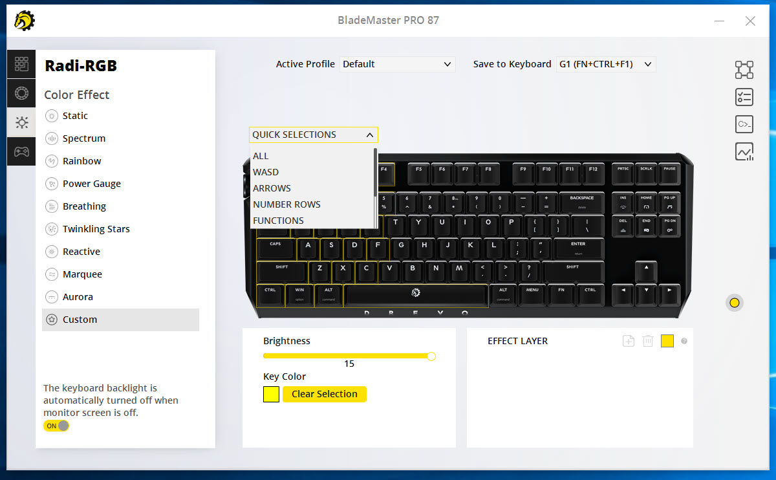Select the SCRLK key on keyboard
776x480 pixels.
pyautogui.click(x=646, y=173)
